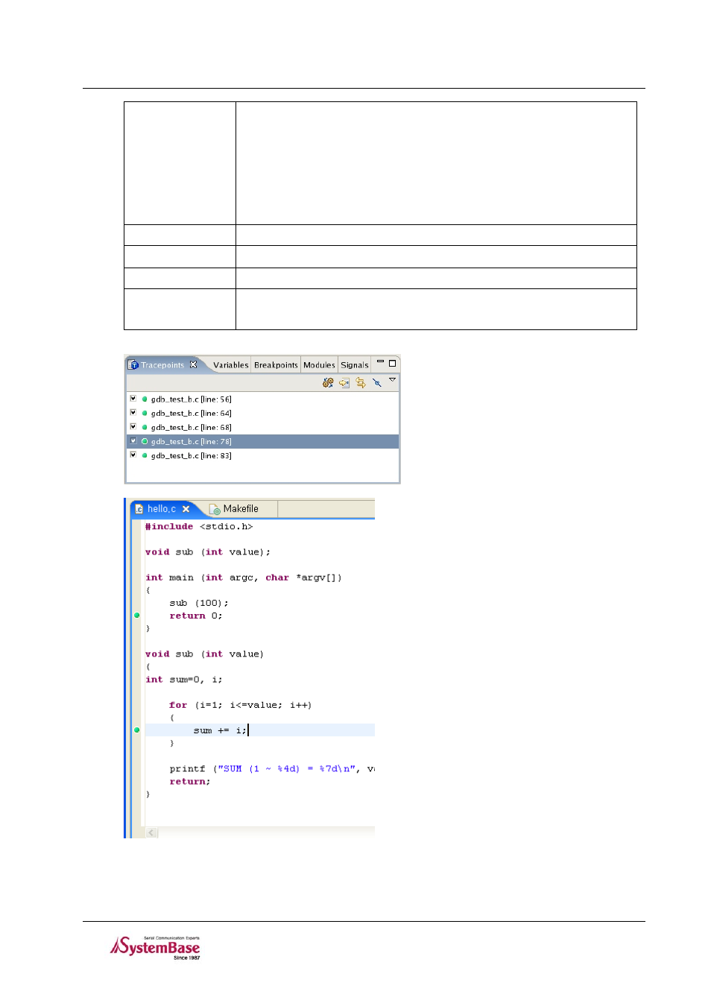711x1006 pixels.
Task: Switch to the Modules tab
Action: [x=319, y=365]
